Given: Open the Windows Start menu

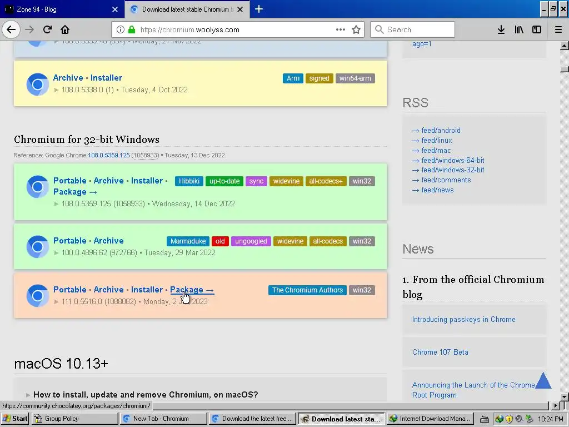Looking at the screenshot, I should pos(15,419).
